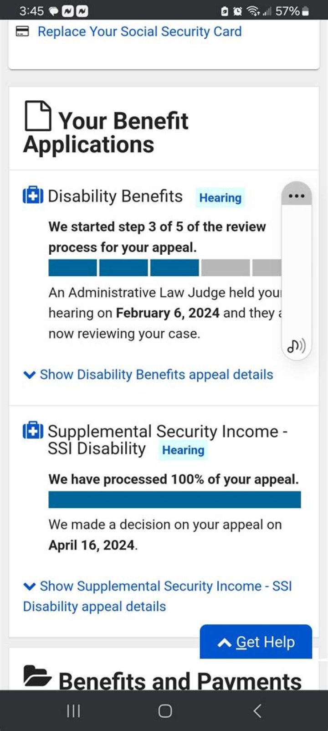Open Replace Your Social Security Card
Viewport: 328px width, 731px height.
pyautogui.click(x=139, y=31)
